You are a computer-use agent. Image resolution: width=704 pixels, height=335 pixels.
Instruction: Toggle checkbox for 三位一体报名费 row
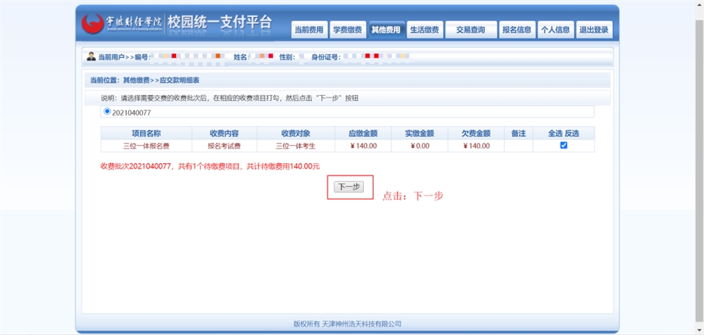(563, 146)
